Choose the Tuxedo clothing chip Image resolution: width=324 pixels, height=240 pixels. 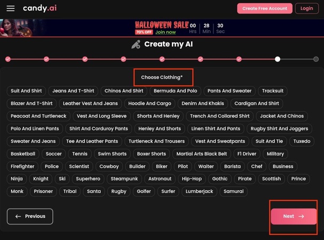pos(302,141)
